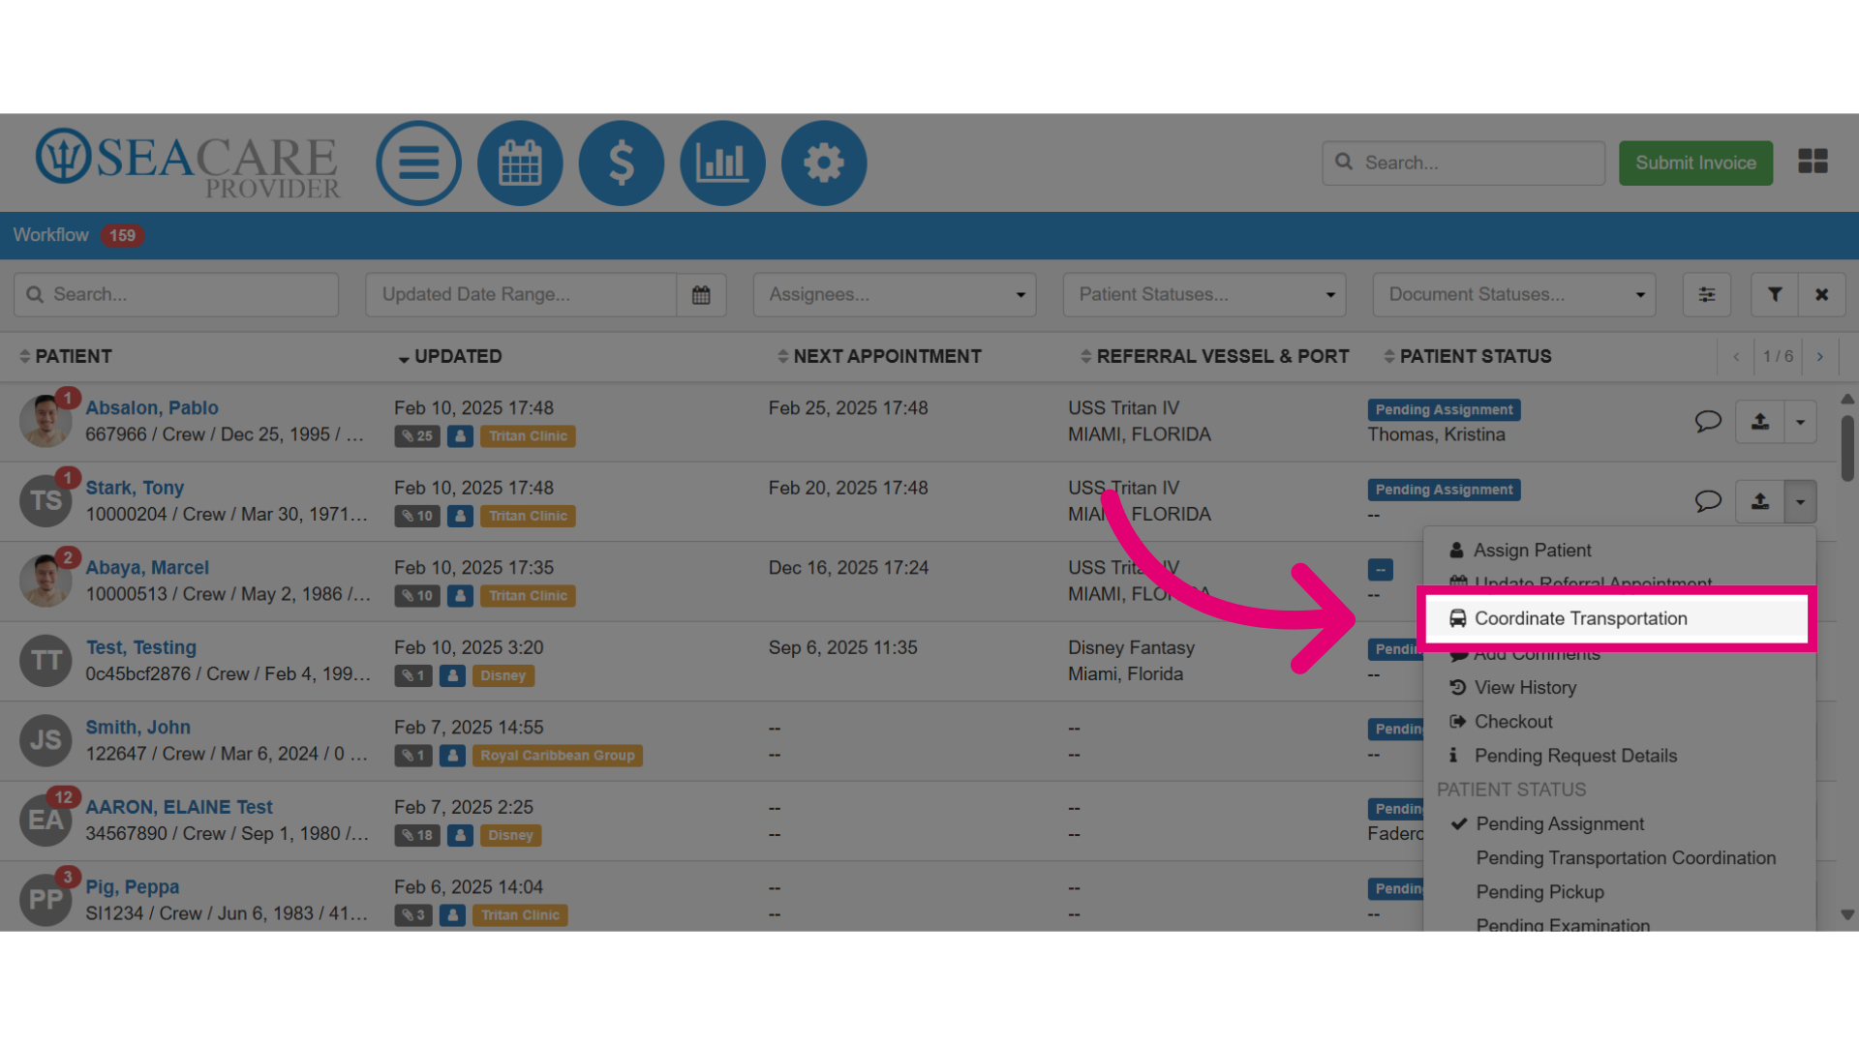The image size is (1859, 1045).
Task: Click upload icon for Stark, Tony row
Action: click(1760, 501)
